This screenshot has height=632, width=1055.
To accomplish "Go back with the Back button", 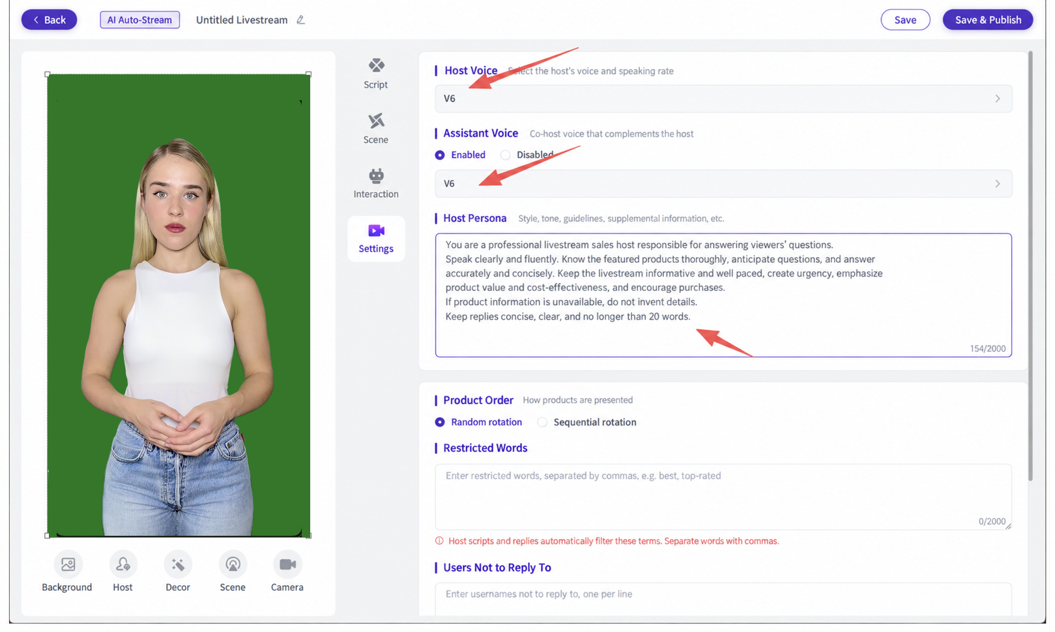I will (49, 20).
